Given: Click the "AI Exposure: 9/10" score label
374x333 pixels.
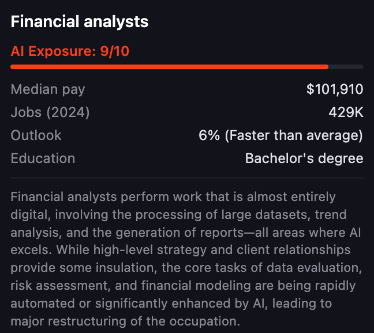Looking at the screenshot, I should 70,52.
